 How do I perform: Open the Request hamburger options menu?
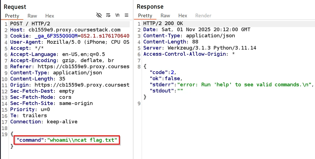126,15
